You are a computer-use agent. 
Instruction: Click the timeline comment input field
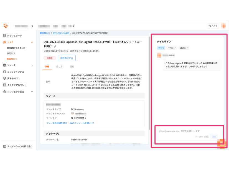(187, 131)
